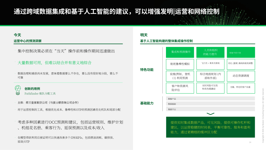Click the 客户和资源风险评估 box

[180, 88]
